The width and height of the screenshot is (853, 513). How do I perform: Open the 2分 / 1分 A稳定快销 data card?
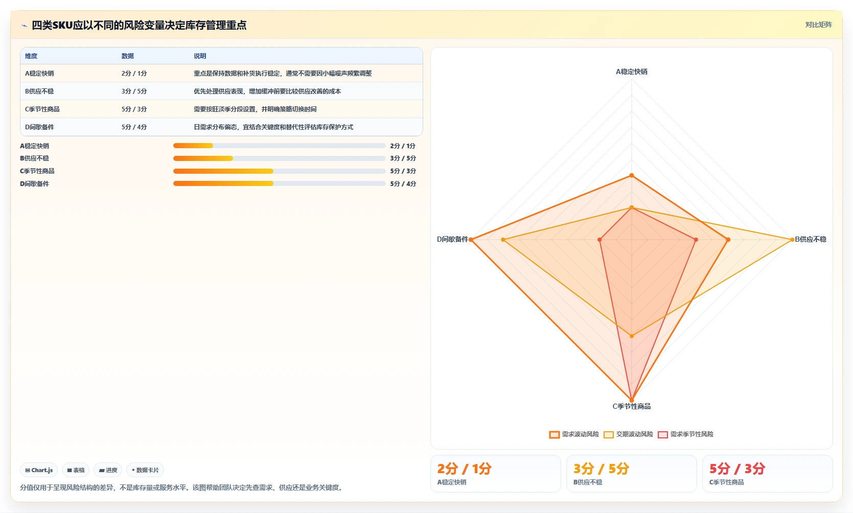coord(496,474)
